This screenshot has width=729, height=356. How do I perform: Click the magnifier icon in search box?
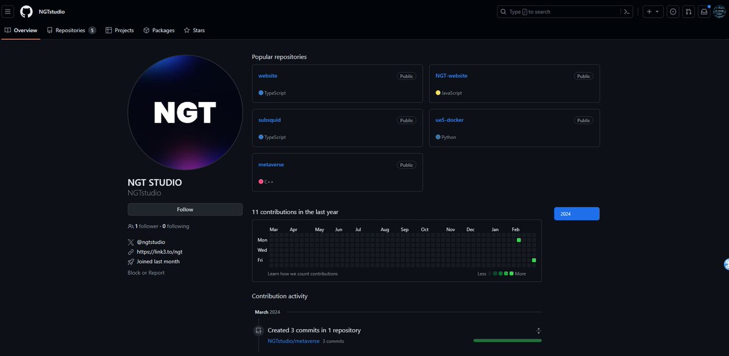tap(504, 12)
